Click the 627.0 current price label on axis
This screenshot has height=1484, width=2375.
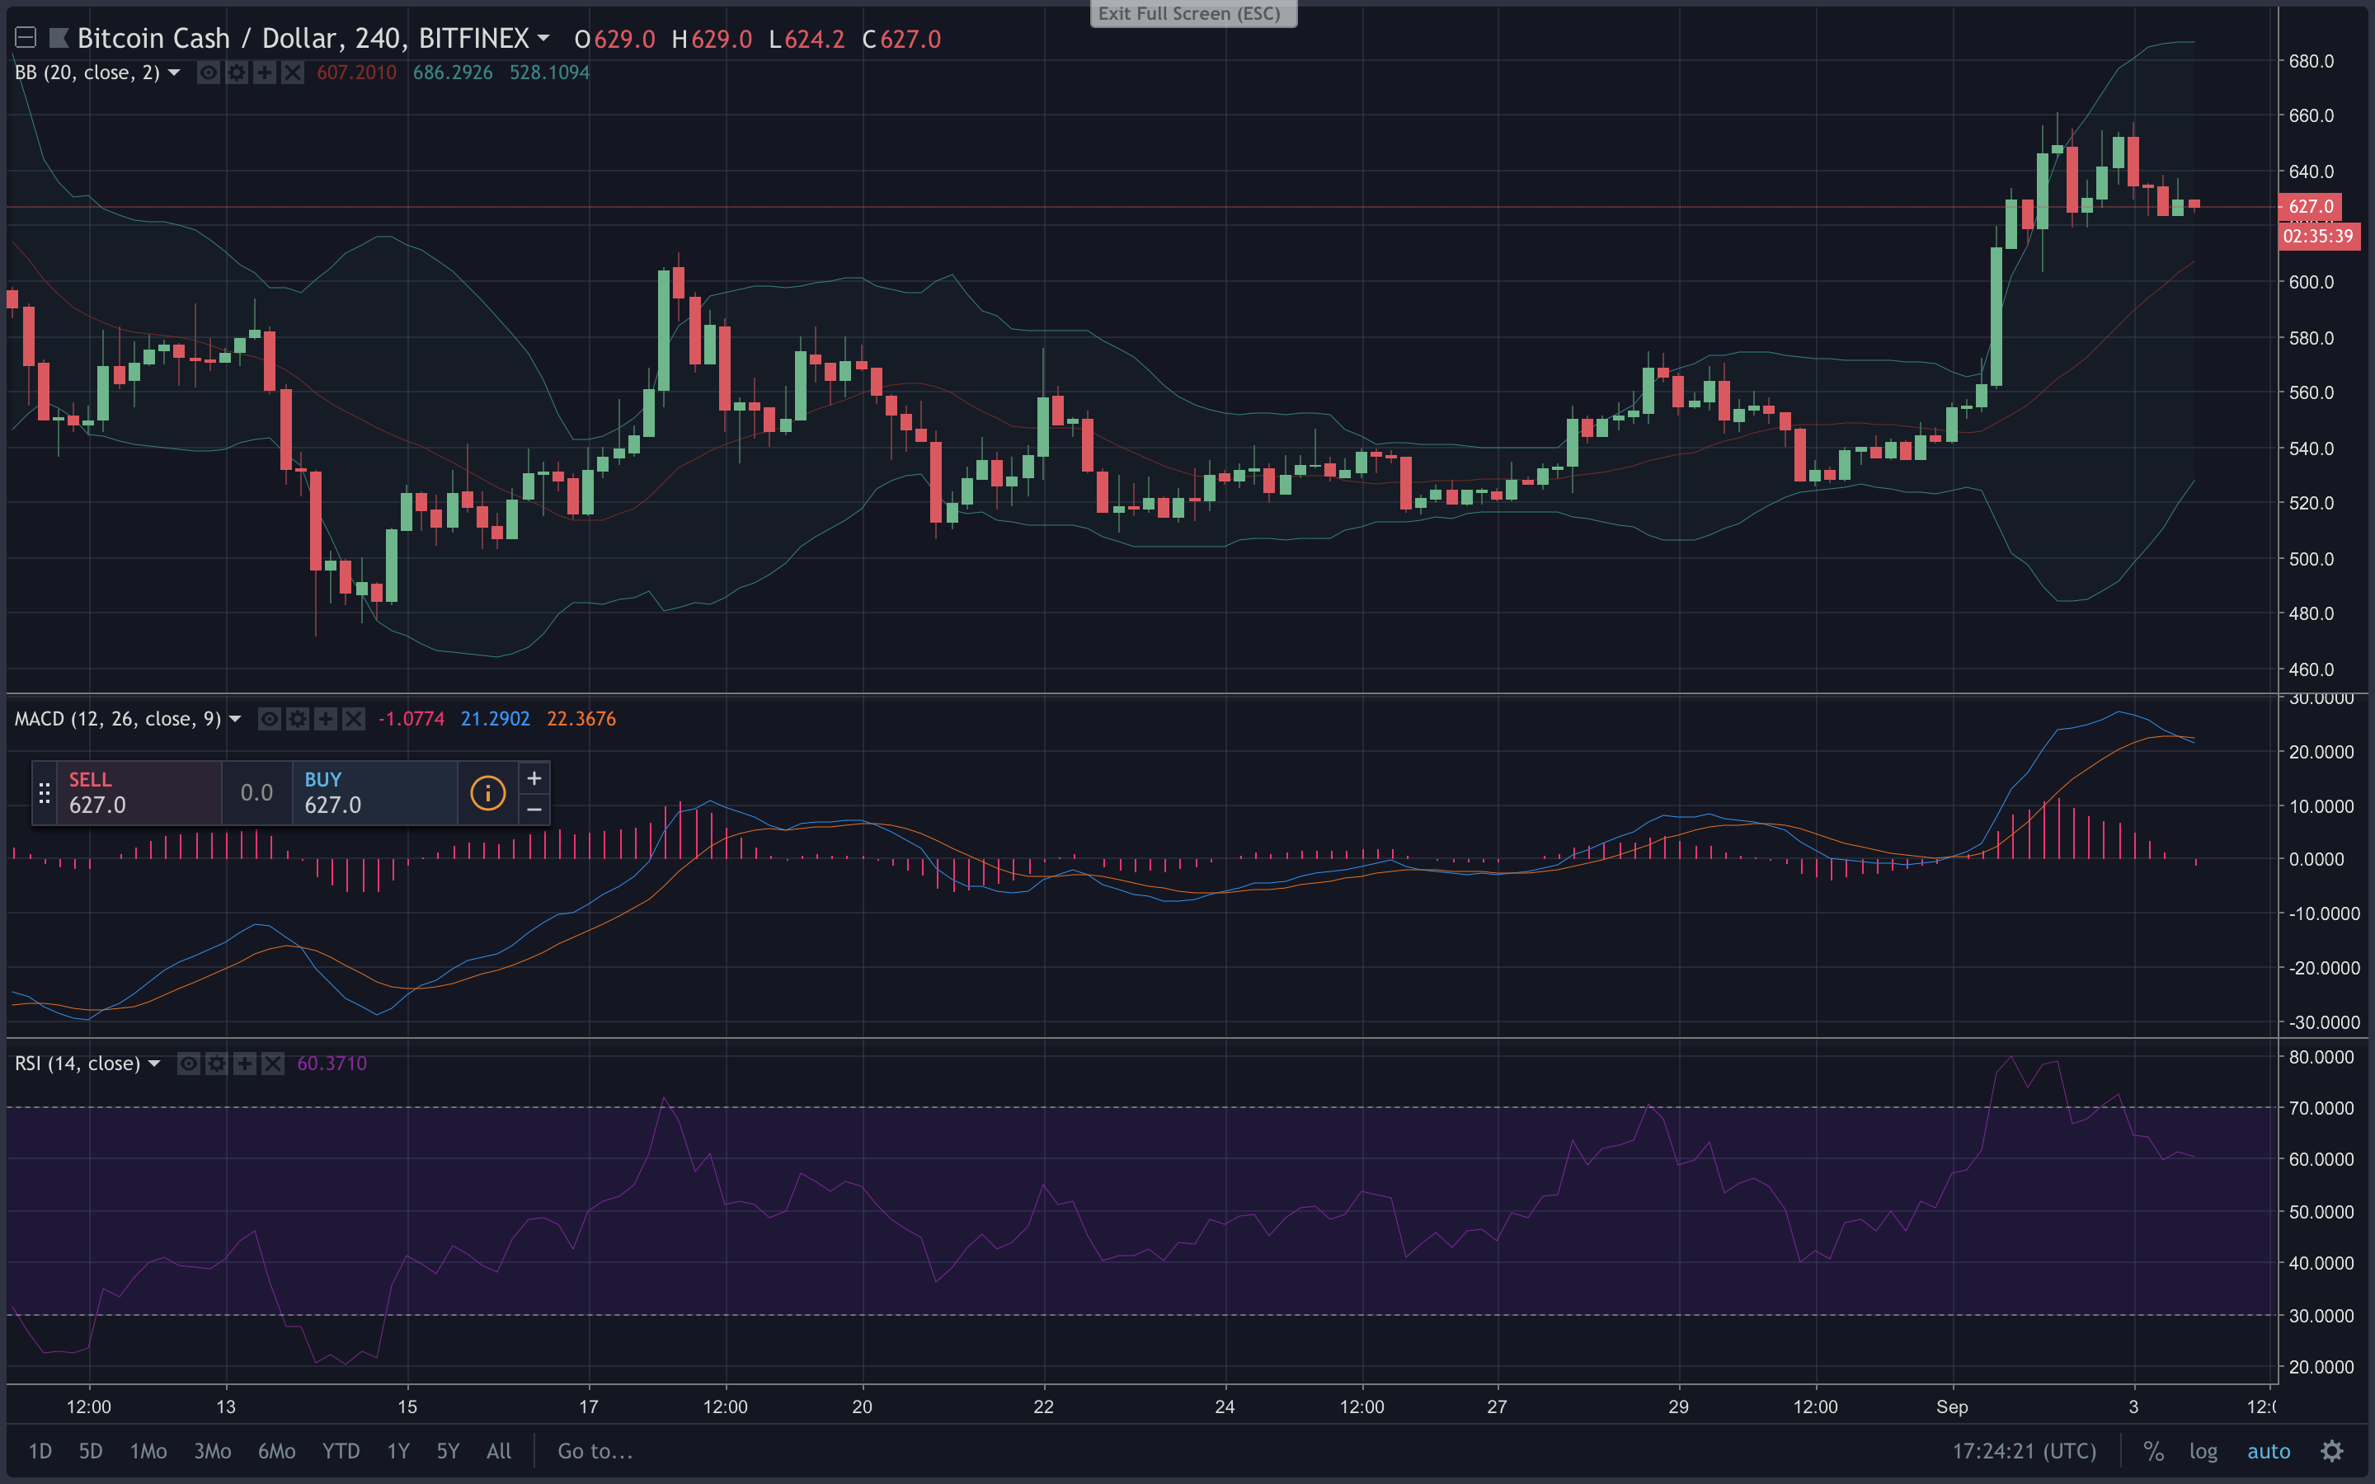point(2310,207)
